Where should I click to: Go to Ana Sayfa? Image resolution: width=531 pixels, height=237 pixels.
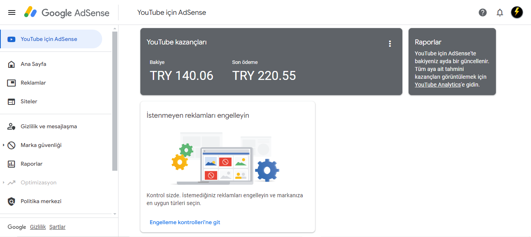click(34, 64)
